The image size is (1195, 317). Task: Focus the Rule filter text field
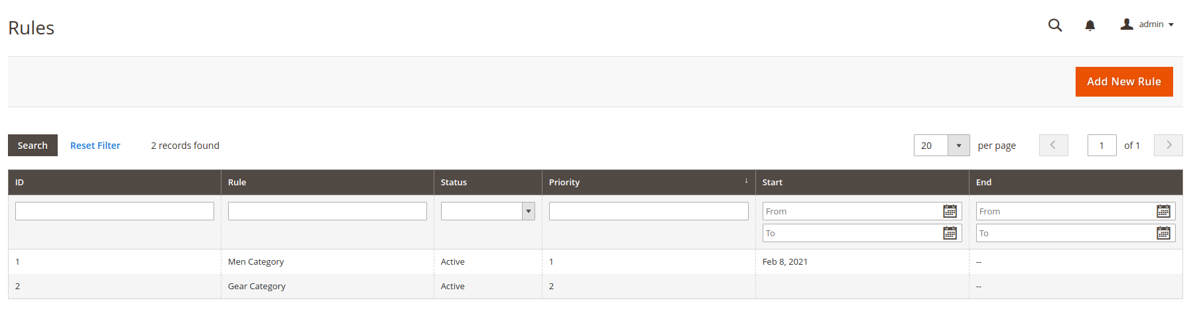[328, 211]
